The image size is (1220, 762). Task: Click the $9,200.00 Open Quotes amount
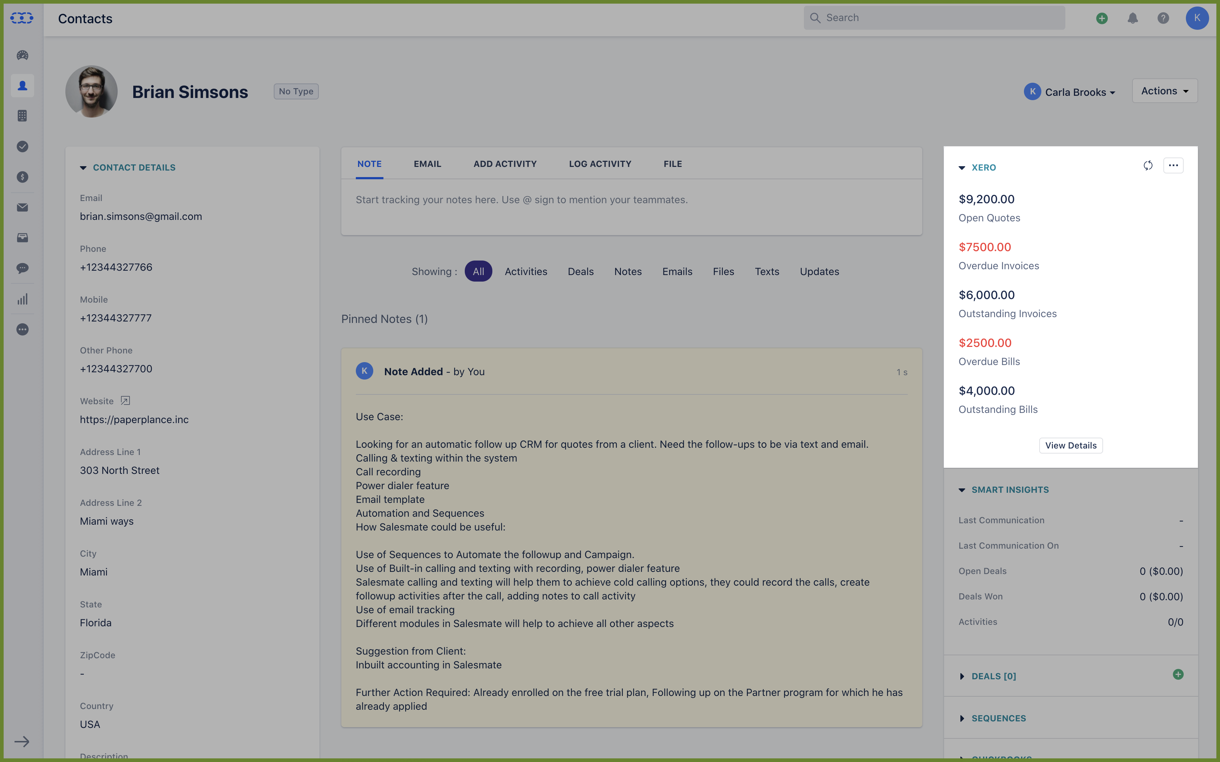pos(987,199)
